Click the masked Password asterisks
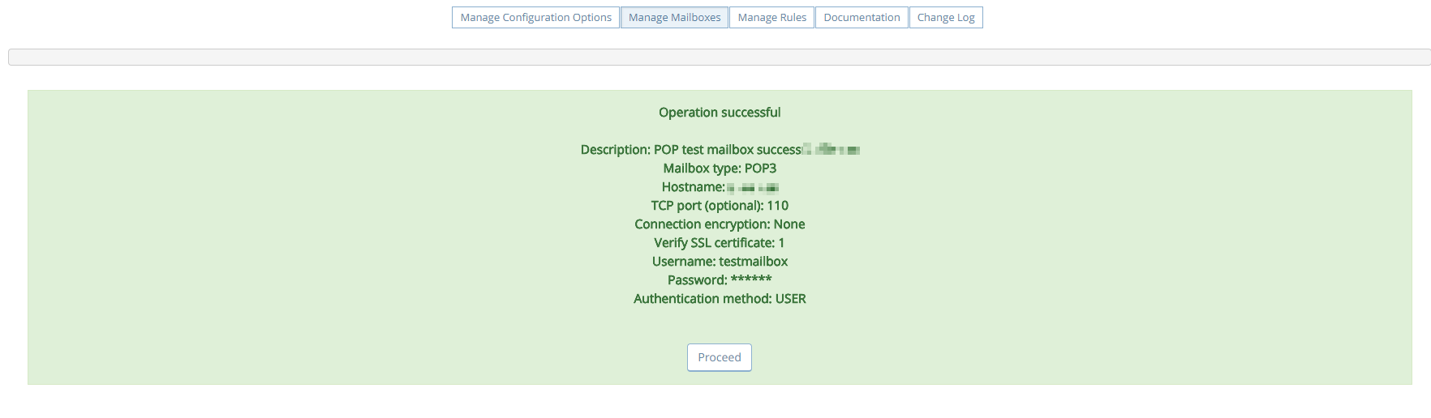Screen dimensions: 1431x418 coord(751,279)
